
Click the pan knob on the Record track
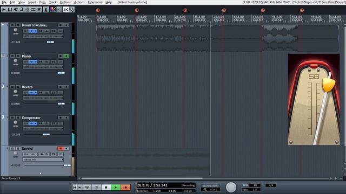pos(16,153)
